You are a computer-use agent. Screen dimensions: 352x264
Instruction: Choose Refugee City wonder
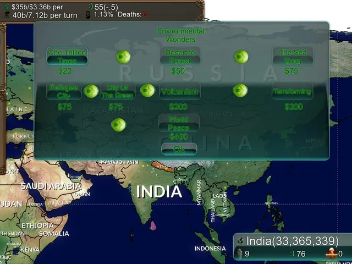point(64,91)
